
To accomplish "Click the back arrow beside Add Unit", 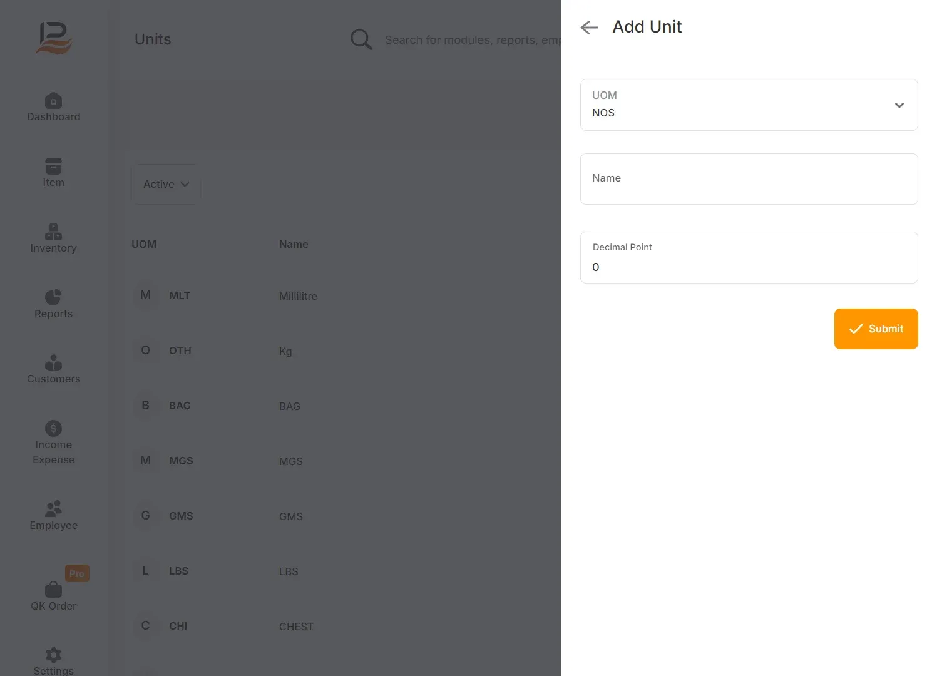I will 589,27.
